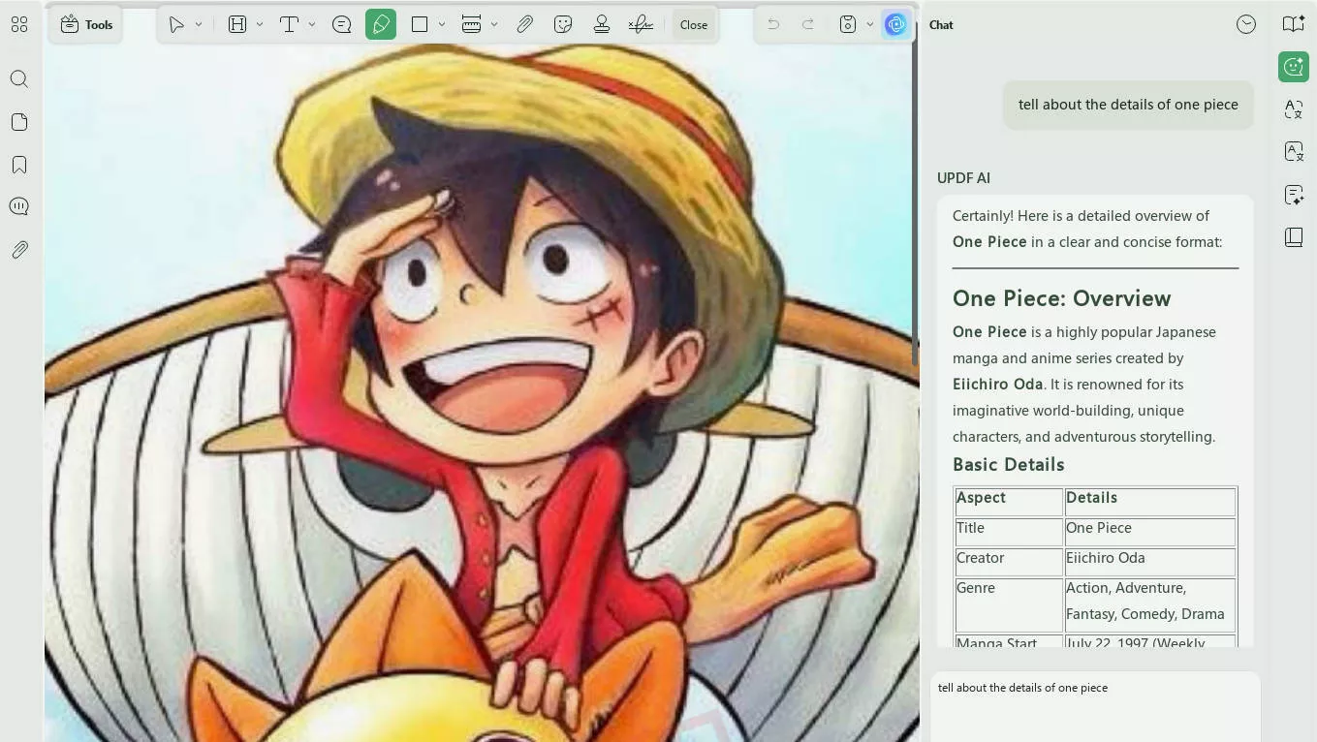Open the AI summarize notes icon
Viewport: 1317px width, 742px height.
(1294, 195)
